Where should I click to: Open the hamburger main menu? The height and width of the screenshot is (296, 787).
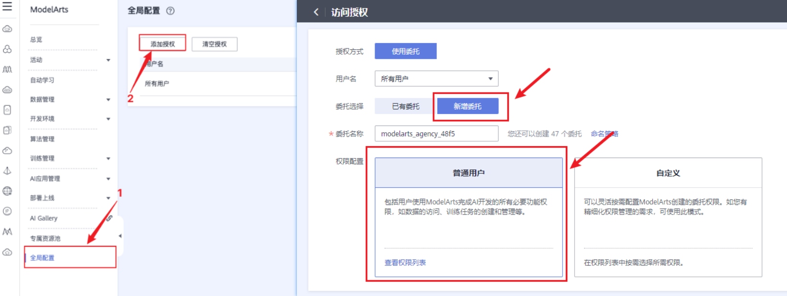[x=7, y=6]
